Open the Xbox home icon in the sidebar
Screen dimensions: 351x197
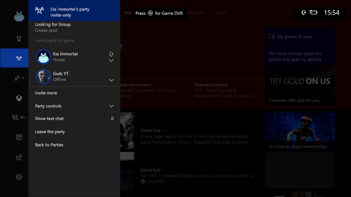click(19, 98)
